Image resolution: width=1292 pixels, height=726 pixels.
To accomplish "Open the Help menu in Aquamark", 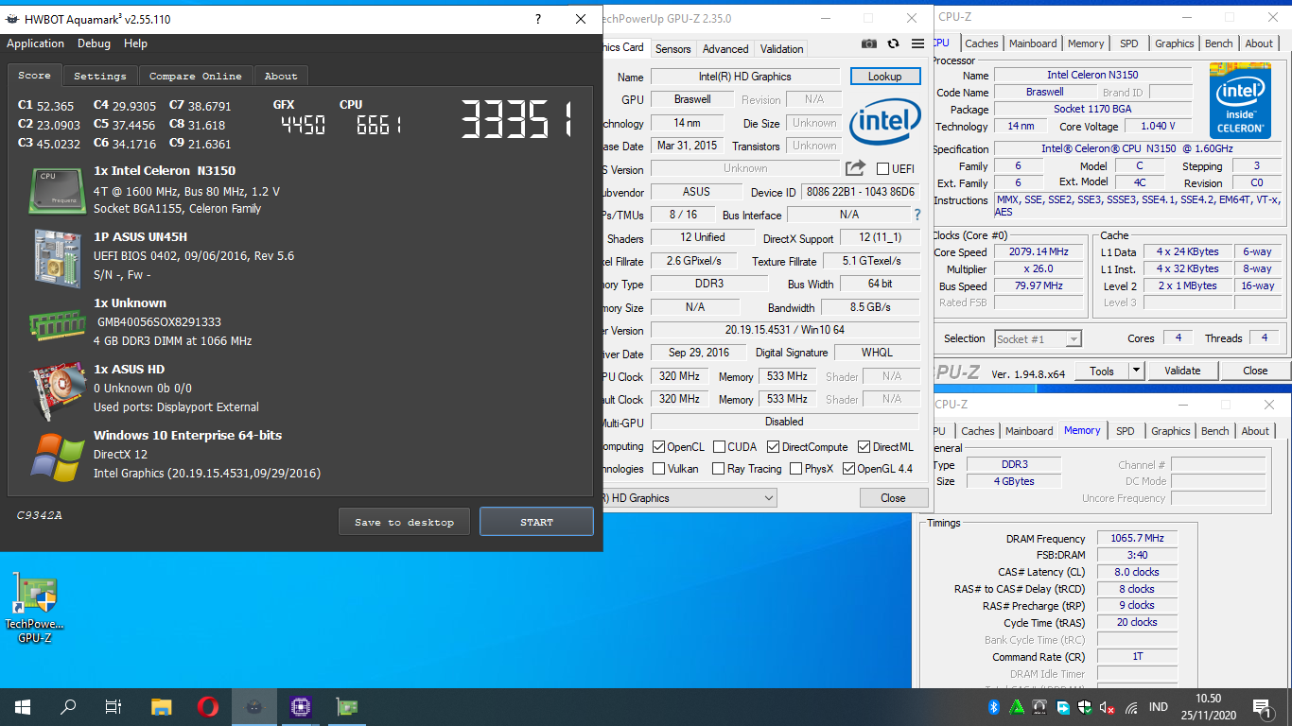I will [135, 43].
